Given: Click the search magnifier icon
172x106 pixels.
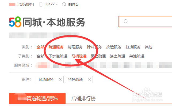Looking at the screenshot, I should [126, 21].
